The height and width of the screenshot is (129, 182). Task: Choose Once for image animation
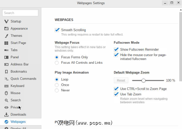coord(57,85)
